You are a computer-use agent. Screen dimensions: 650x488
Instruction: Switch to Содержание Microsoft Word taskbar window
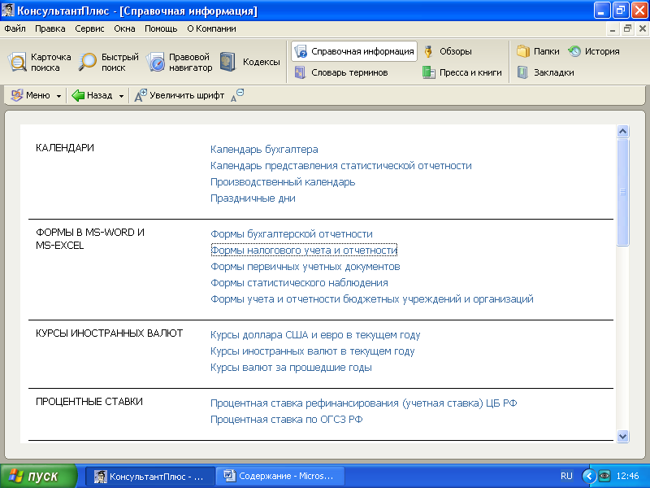(x=280, y=477)
